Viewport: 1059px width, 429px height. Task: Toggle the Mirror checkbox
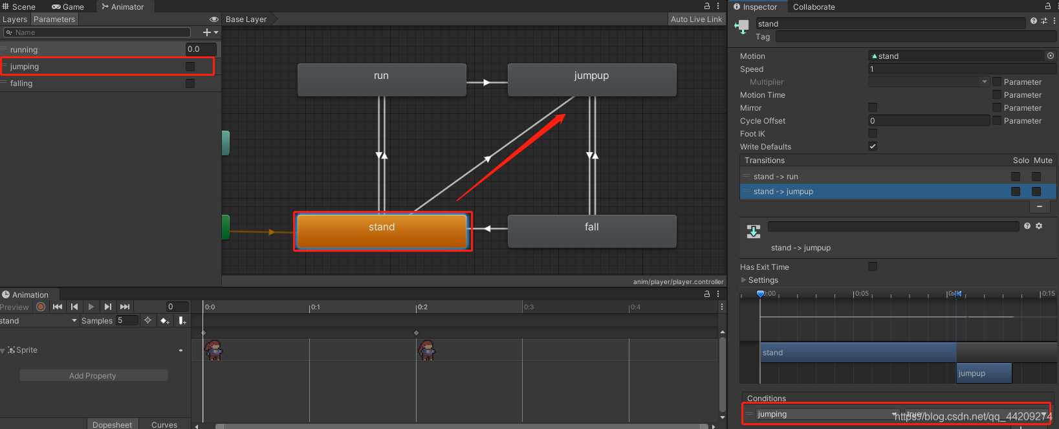click(x=873, y=107)
